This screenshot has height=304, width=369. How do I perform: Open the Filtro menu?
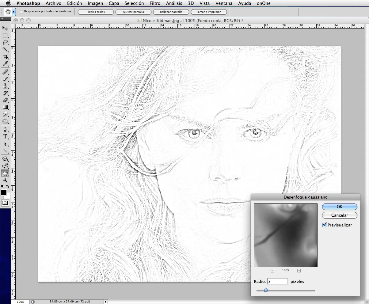point(155,3)
